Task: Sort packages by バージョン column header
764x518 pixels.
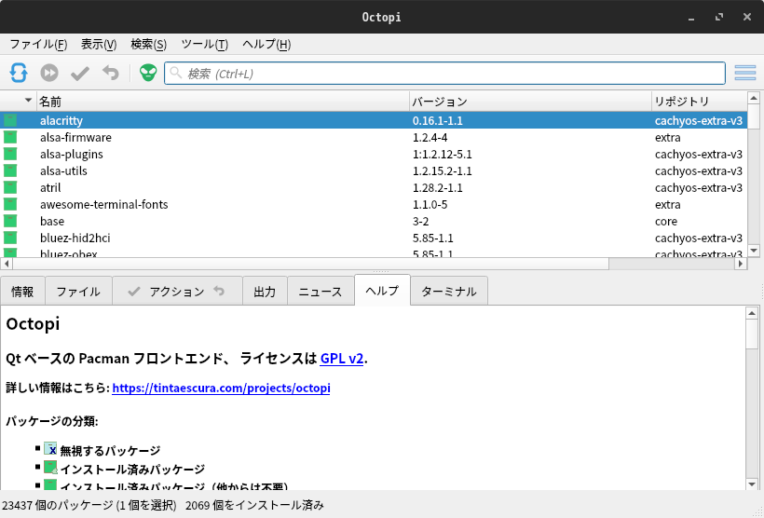Action: click(x=530, y=101)
